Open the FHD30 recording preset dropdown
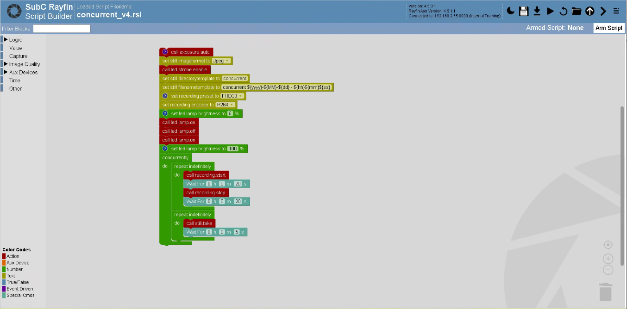 pos(232,96)
